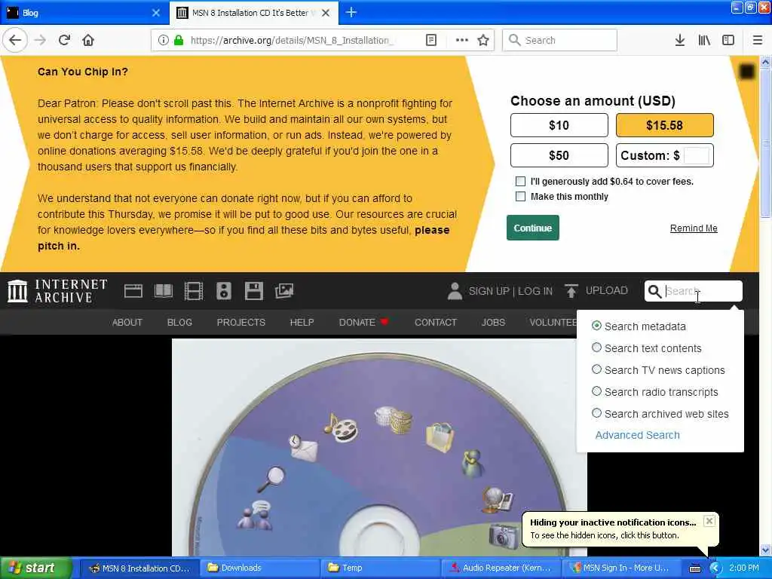This screenshot has width=772, height=579.
Task: Click the MSN 8 CD image
Action: (x=379, y=447)
